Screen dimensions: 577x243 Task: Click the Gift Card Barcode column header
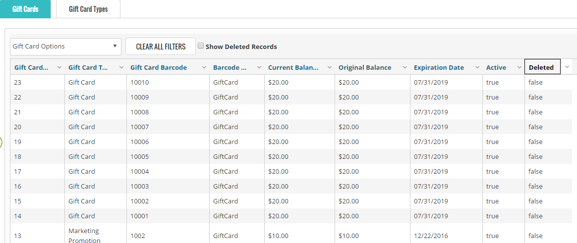pos(159,67)
